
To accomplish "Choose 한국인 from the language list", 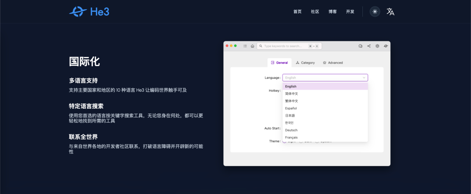I will (325, 123).
